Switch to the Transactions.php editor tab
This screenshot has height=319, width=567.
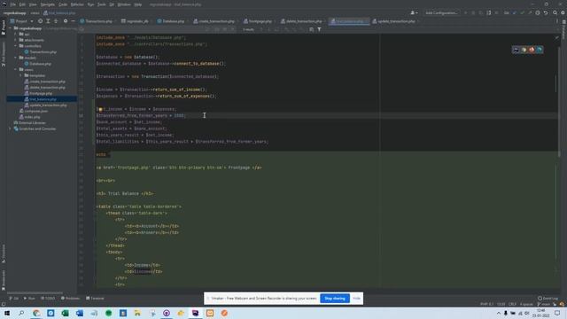point(97,21)
